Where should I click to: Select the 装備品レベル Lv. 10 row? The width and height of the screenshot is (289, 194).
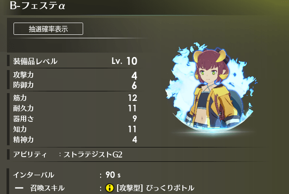pos(75,61)
